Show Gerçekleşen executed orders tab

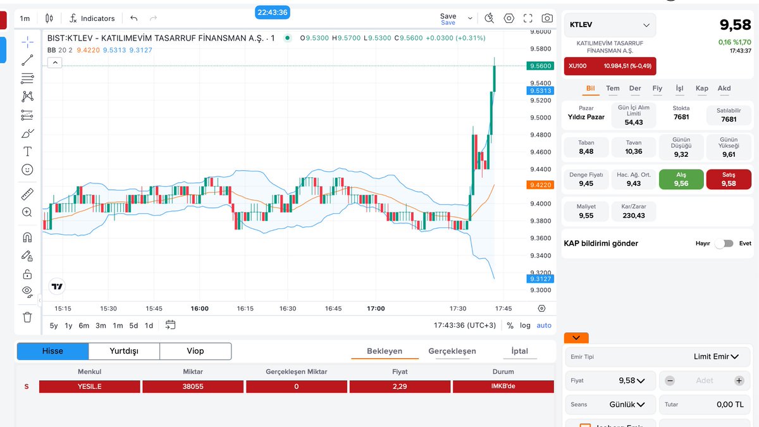point(452,351)
